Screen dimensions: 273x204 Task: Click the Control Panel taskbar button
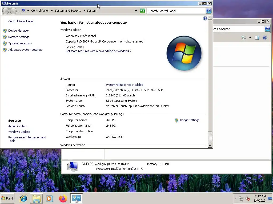click(x=77, y=198)
